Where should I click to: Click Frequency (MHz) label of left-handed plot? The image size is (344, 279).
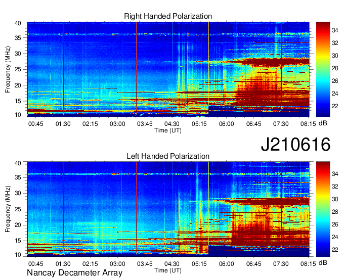coord(8,209)
